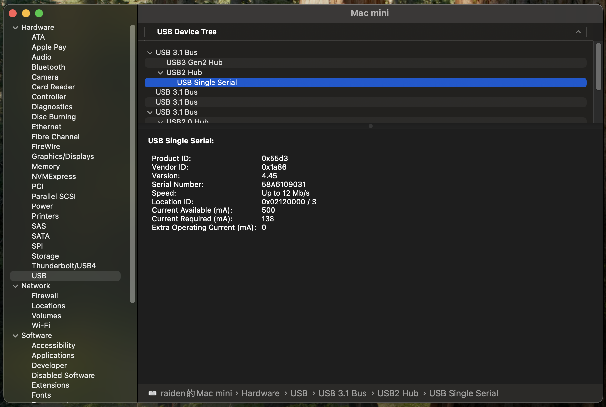606x407 pixels.
Task: Select USB3 Gen2 Hub in the device tree
Action: tap(366, 63)
